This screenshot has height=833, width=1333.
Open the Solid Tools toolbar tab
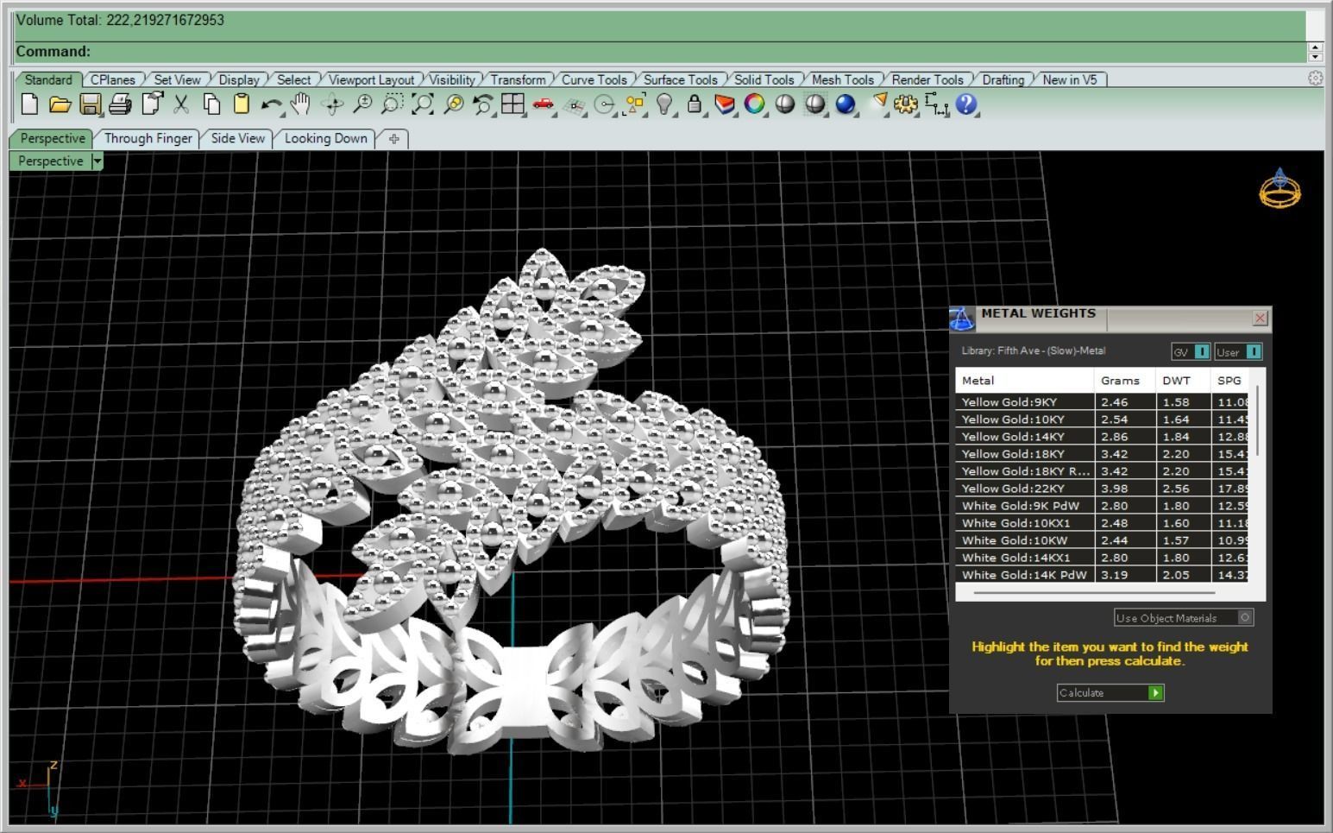pyautogui.click(x=764, y=79)
